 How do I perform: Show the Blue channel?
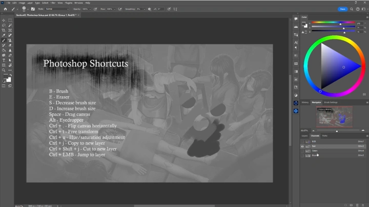click(x=302, y=155)
